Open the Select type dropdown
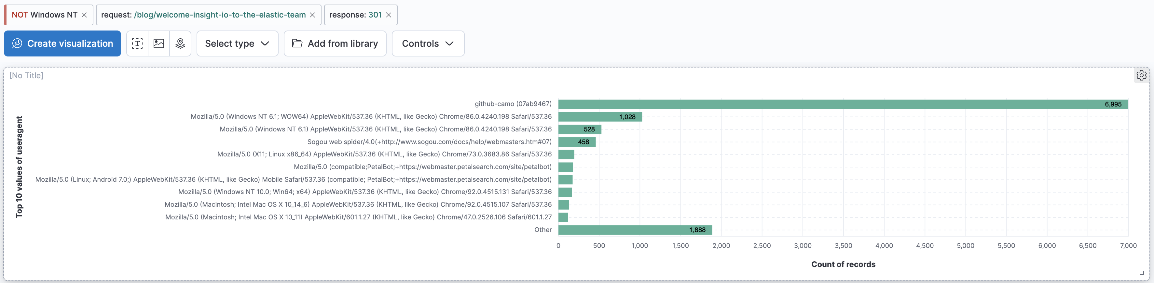 (238, 43)
